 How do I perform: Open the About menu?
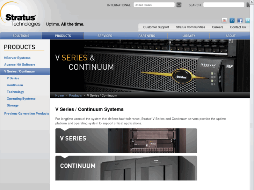[231, 36]
